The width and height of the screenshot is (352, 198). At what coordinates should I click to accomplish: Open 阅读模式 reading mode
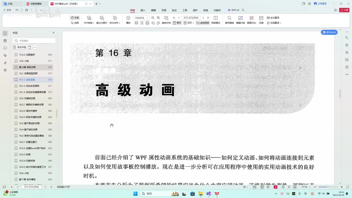coord(216,20)
